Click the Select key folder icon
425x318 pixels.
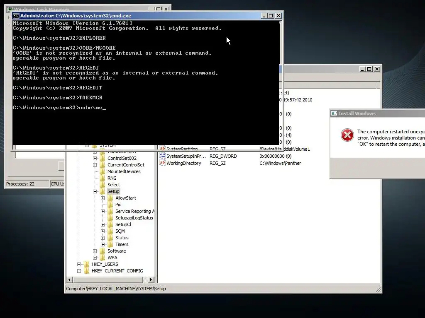[x=103, y=185]
